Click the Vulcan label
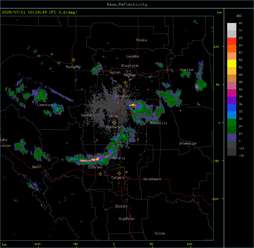Viewport: 254px width, 248px height. (x=160, y=233)
